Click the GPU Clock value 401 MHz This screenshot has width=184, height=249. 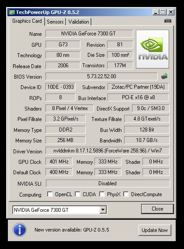pyautogui.click(x=59, y=162)
